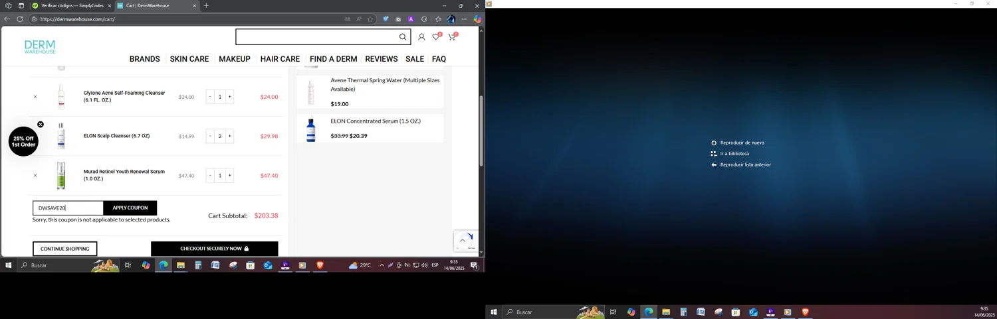Open Brave browser on left taskbar
Image resolution: width=997 pixels, height=319 pixels.
pos(320,265)
